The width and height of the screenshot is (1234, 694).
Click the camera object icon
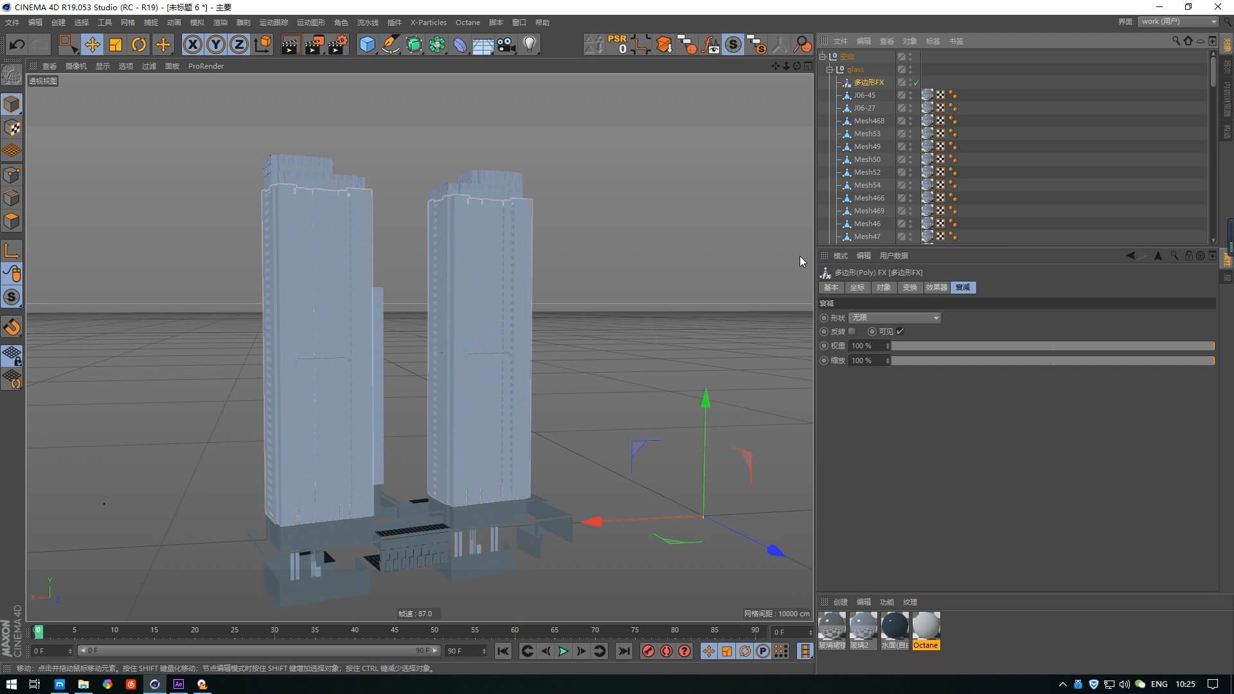[506, 44]
